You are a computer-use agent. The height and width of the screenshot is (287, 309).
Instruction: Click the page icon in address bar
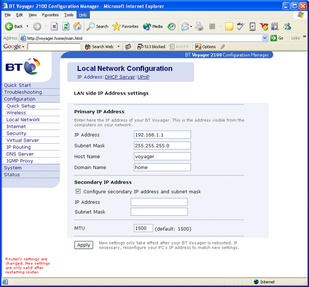pos(23,38)
